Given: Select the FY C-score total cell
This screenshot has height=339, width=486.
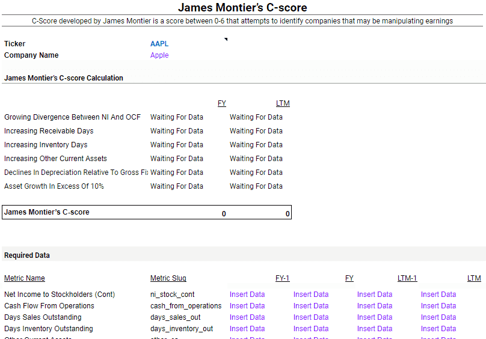Looking at the screenshot, I should 224,213.
